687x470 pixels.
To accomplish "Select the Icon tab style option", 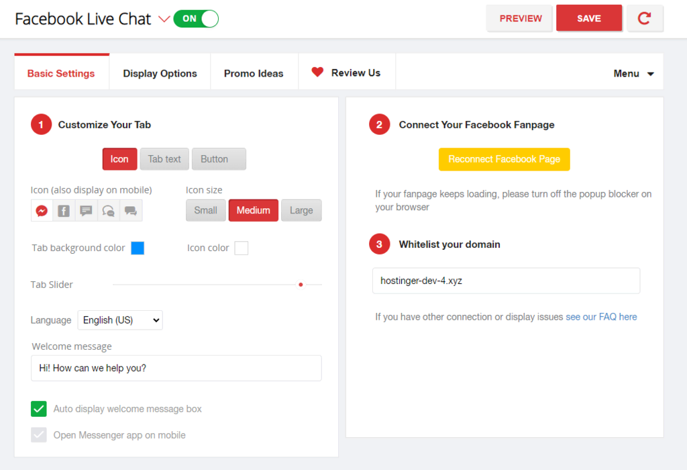I will click(x=119, y=159).
